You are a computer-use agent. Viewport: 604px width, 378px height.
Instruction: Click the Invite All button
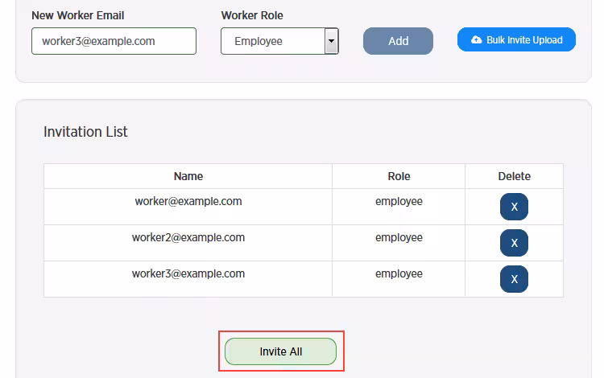[x=280, y=351]
